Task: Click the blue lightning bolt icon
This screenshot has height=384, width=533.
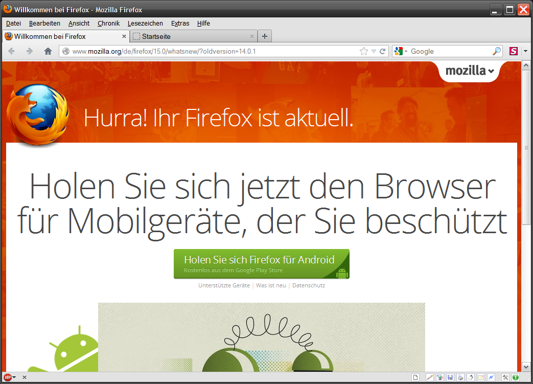Action: 491,377
